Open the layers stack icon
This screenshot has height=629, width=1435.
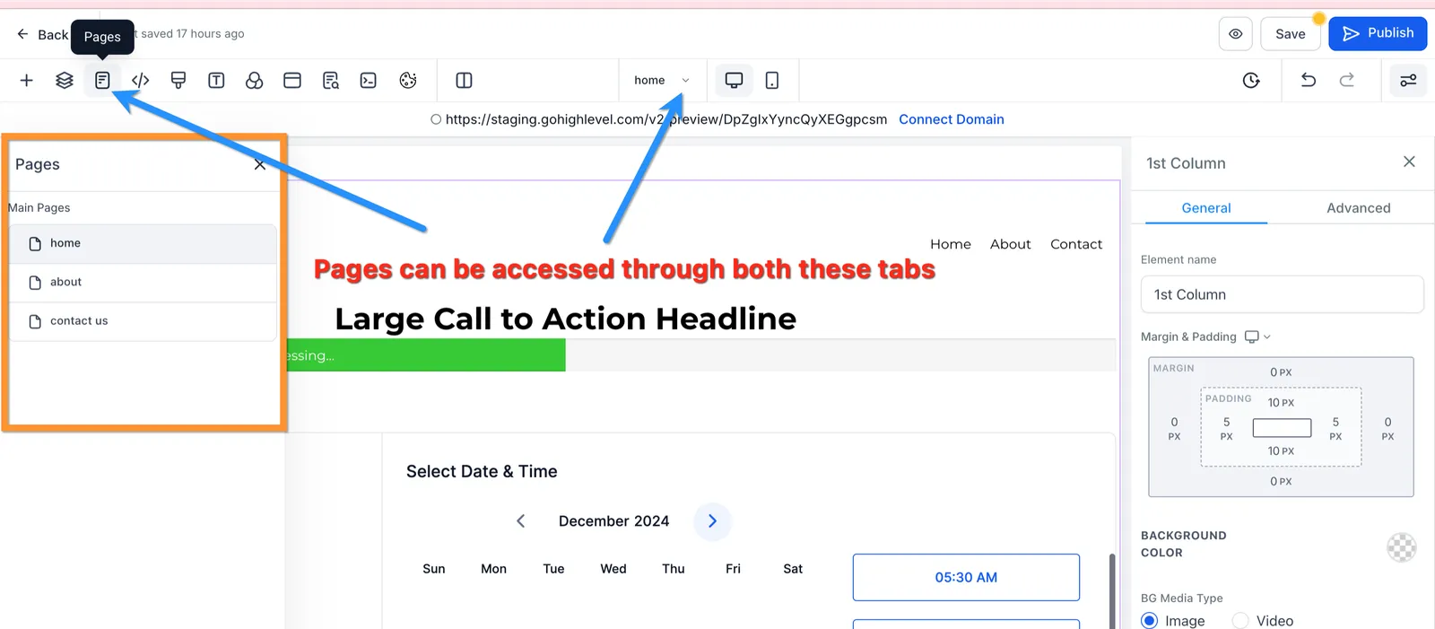coord(65,81)
